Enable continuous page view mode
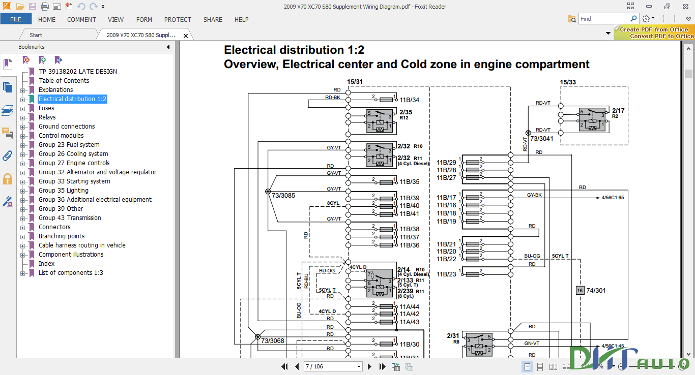 pos(540,366)
